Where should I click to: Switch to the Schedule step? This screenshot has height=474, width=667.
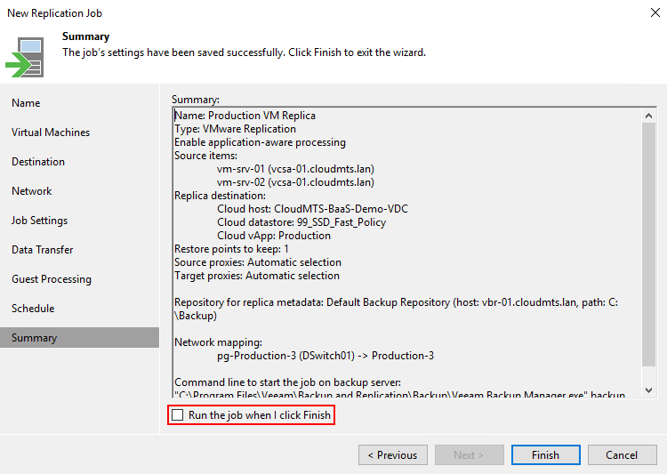click(x=33, y=309)
